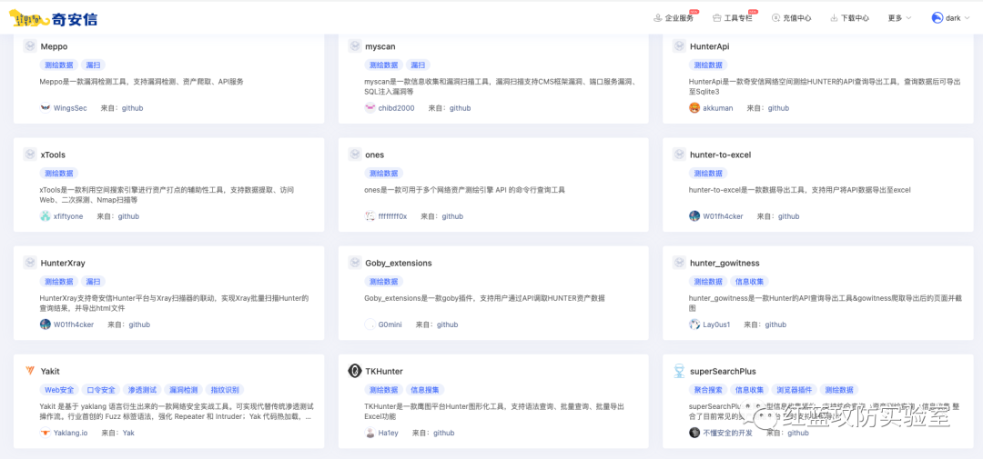Screen dimensions: 983x459
Task: Click the dark user avatar icon
Action: point(937,18)
